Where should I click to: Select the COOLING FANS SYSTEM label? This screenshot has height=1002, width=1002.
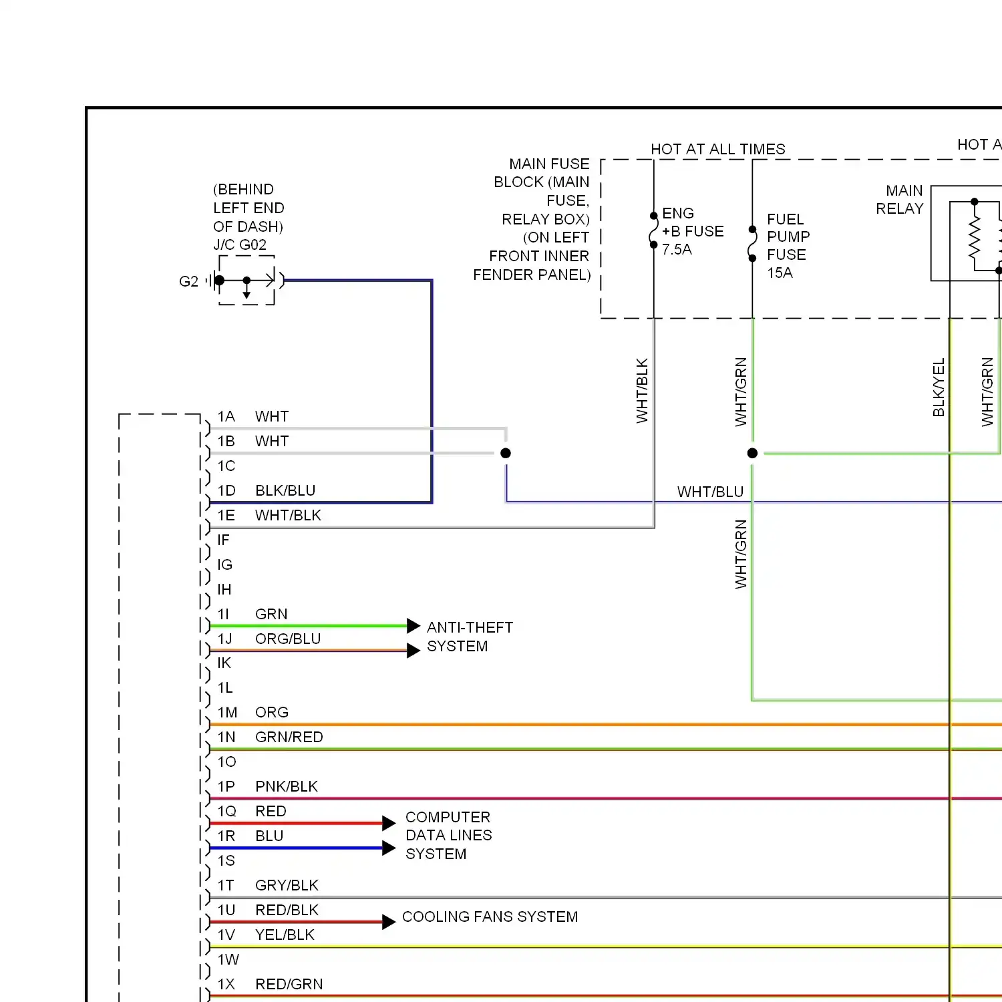(x=490, y=916)
